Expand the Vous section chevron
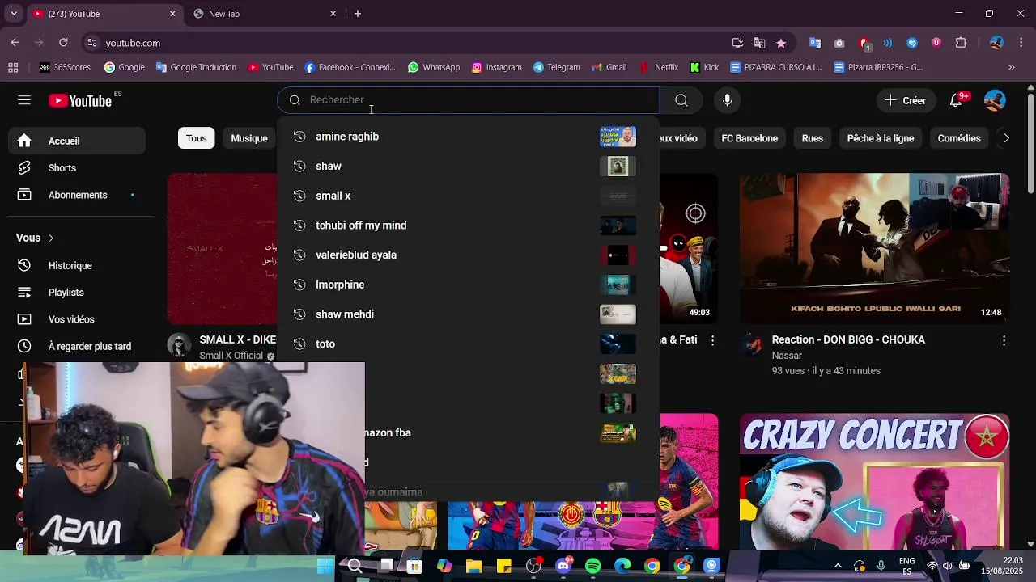Screen dimensions: 1036x582 pos(51,238)
